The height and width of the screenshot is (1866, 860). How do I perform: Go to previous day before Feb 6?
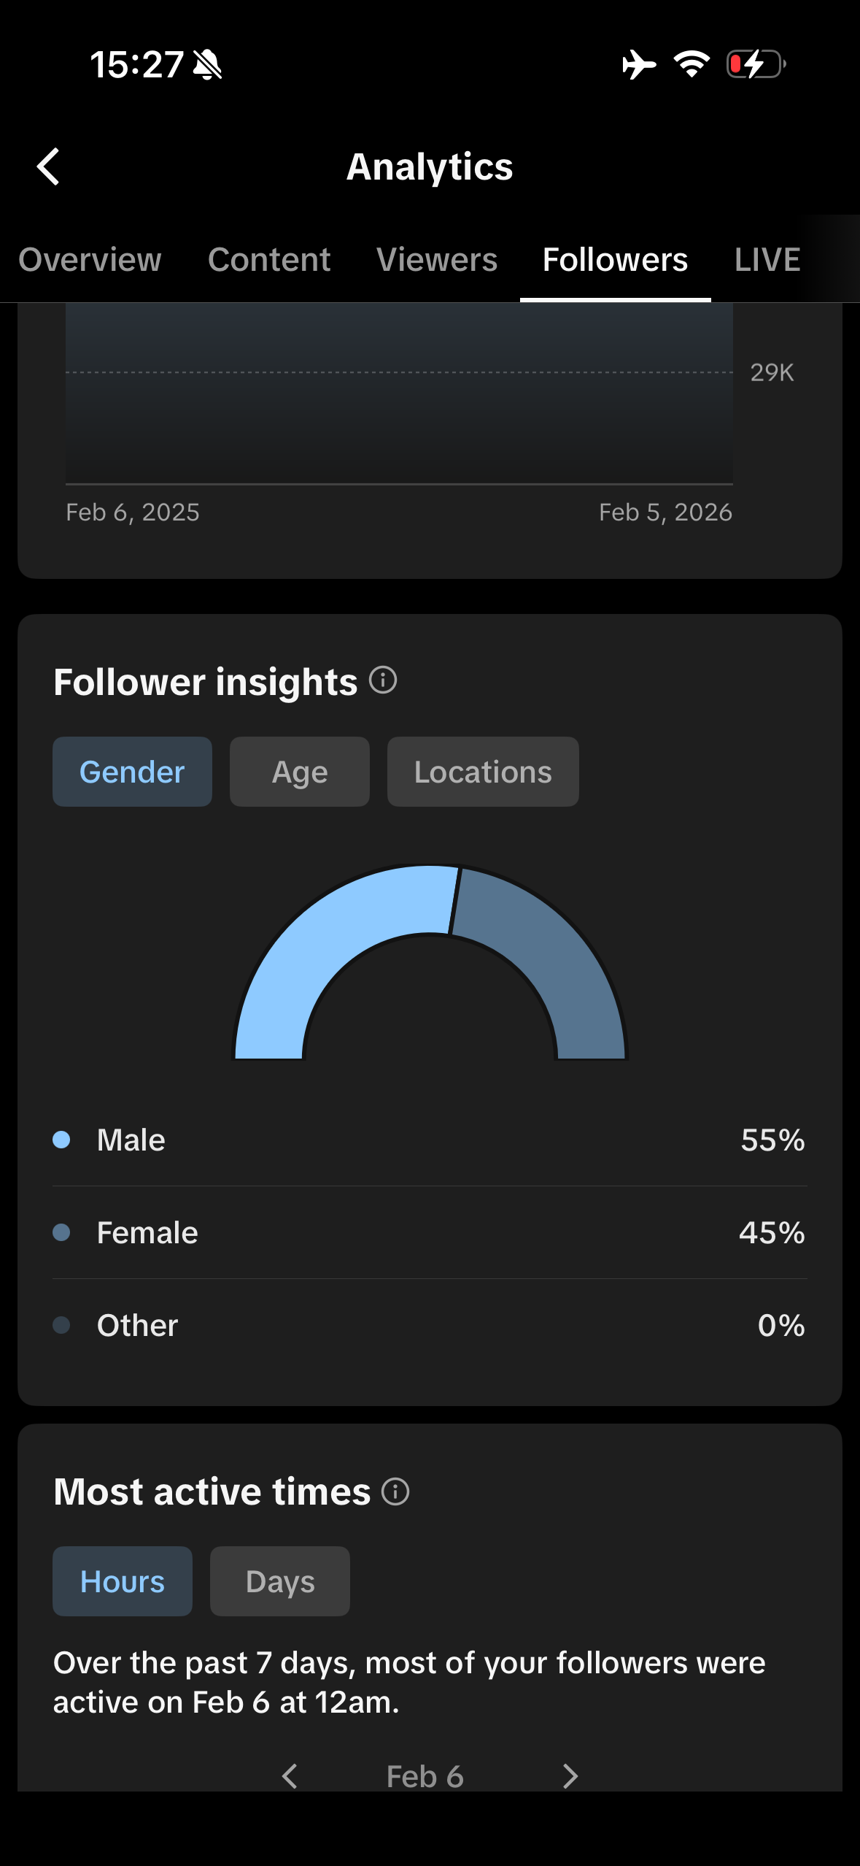[290, 1775]
